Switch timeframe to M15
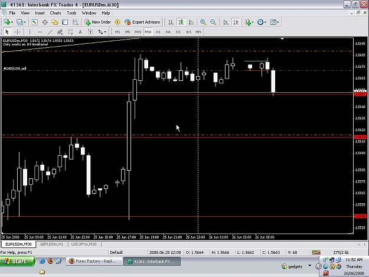Screen dimensions: 369x277 click(138, 32)
